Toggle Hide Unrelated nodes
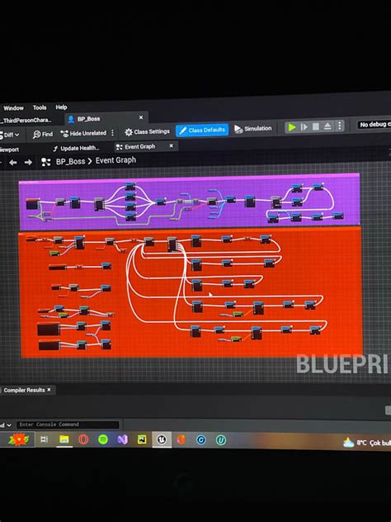This screenshot has height=522, width=391. coord(84,133)
